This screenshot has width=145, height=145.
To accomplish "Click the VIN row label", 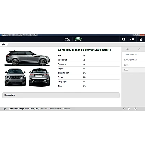I will pos(59,55).
